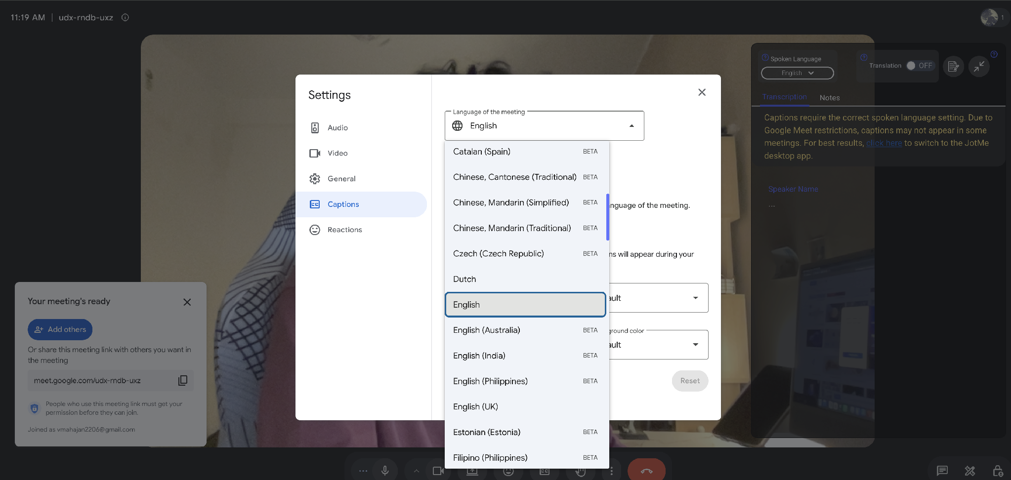
Task: Open the background color dropdown
Action: coord(658,345)
